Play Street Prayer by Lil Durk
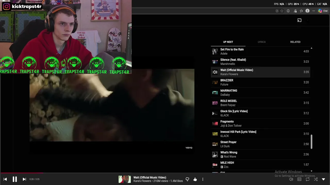This screenshot has height=185, width=330. 260,144
